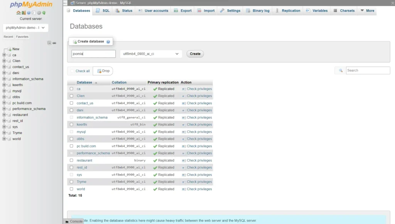Expand the contact_us tree node
Screen dimensions: 395x224
(4, 67)
